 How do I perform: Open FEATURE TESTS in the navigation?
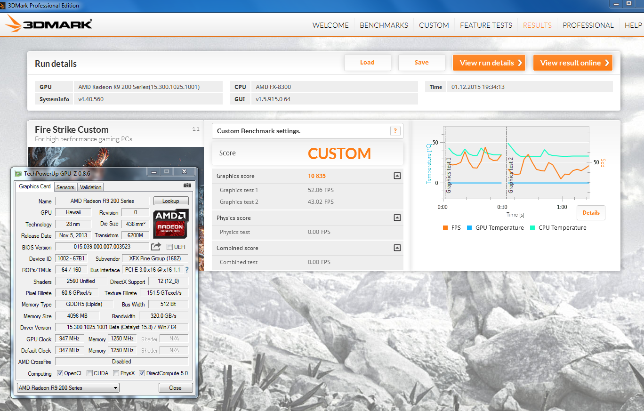[x=486, y=25]
